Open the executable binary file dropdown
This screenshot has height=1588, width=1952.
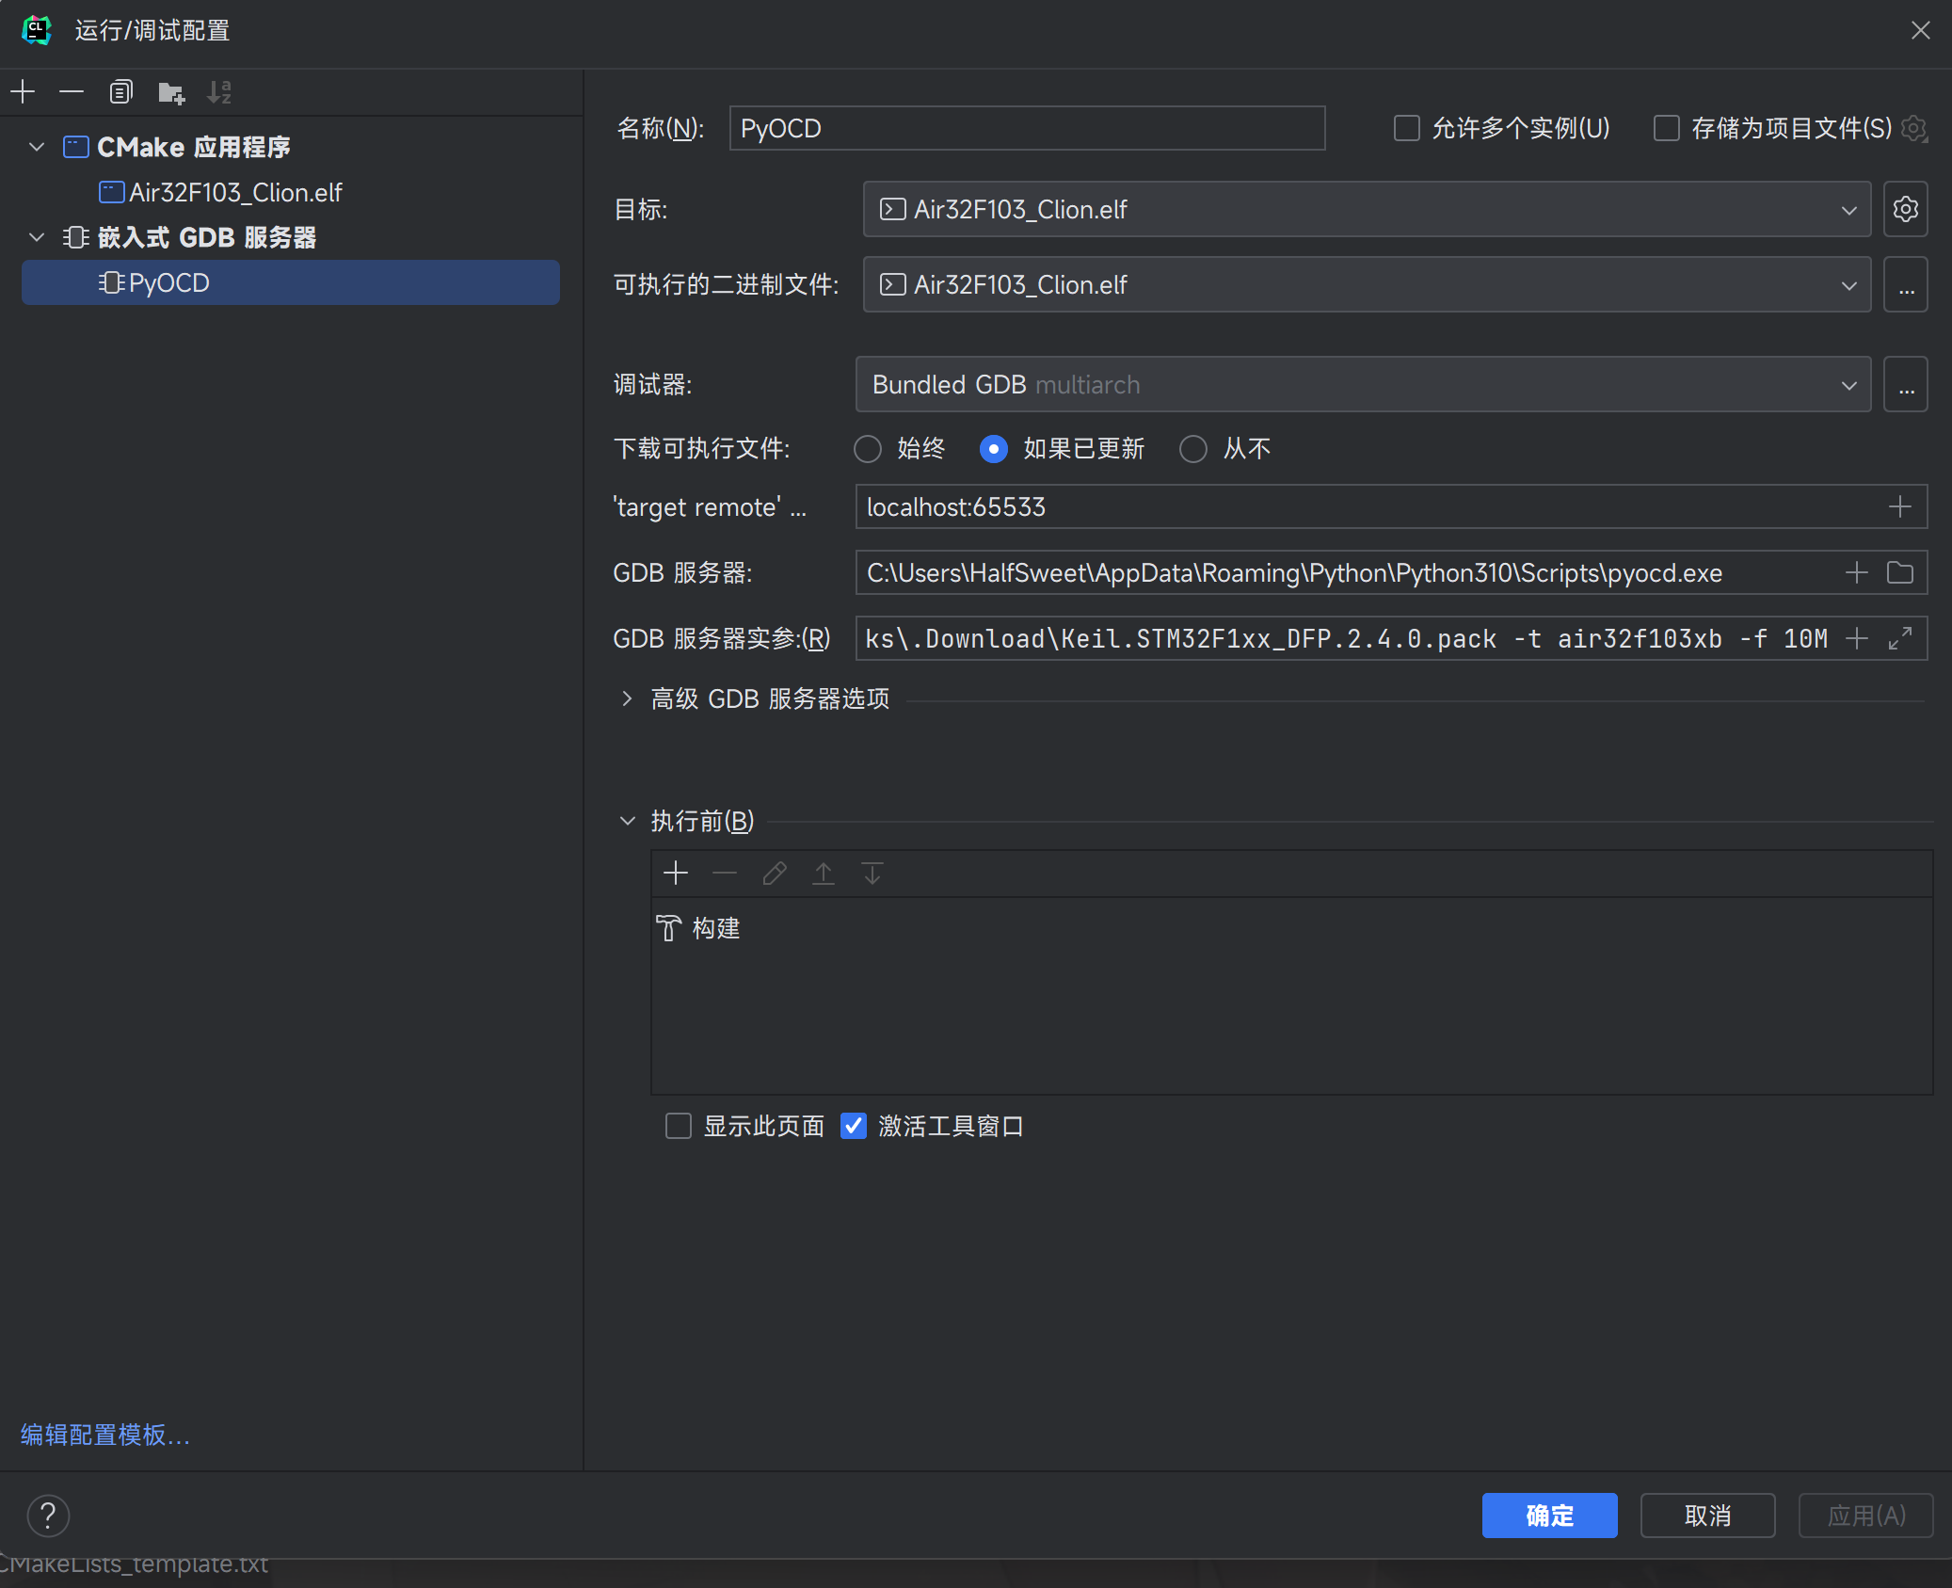tap(1366, 284)
